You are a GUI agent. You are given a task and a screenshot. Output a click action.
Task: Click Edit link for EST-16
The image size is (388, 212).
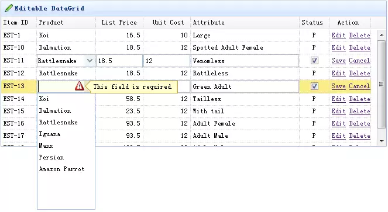coord(338,124)
